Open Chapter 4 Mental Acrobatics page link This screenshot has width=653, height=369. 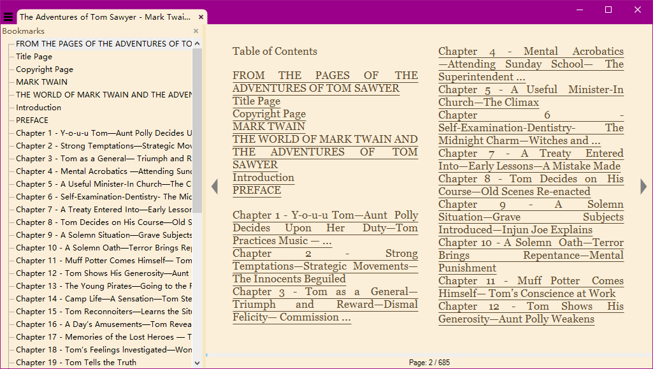pos(531,64)
